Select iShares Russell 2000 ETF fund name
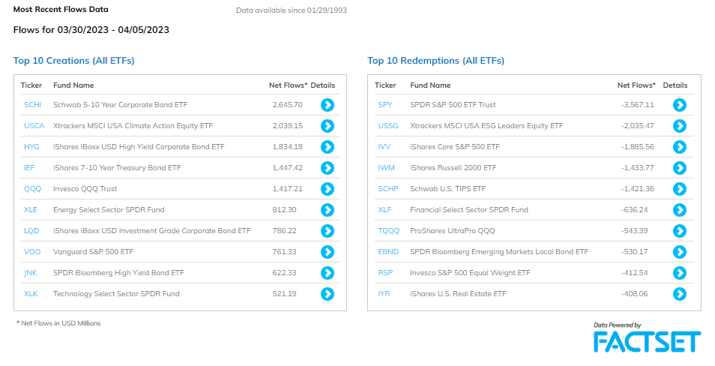Viewport: 715px width, 366px height. pos(453,167)
